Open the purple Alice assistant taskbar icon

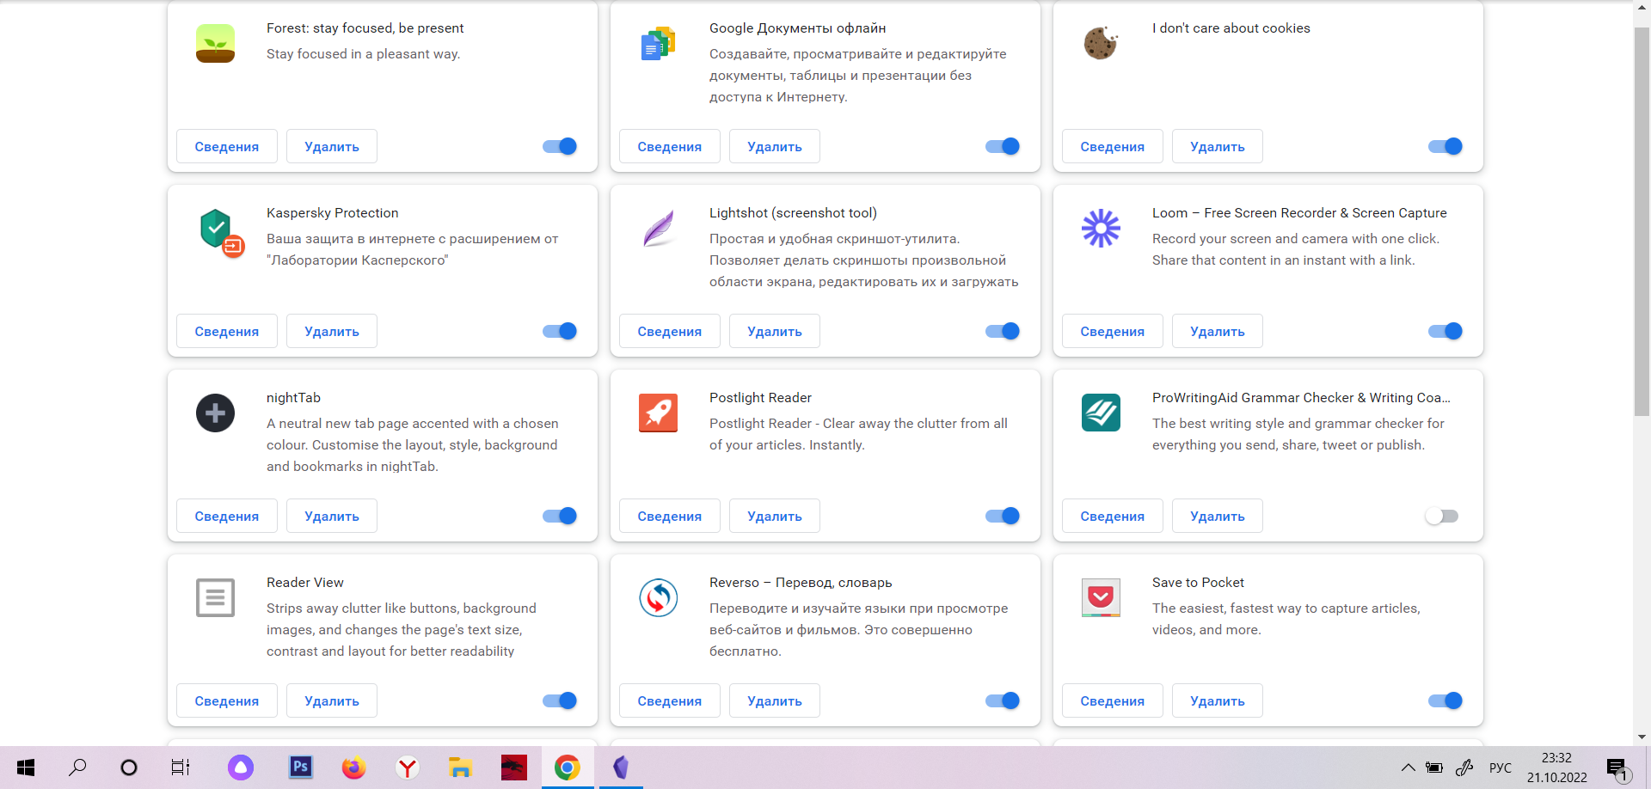point(241,768)
